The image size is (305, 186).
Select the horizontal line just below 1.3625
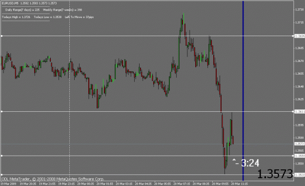coord(147,111)
